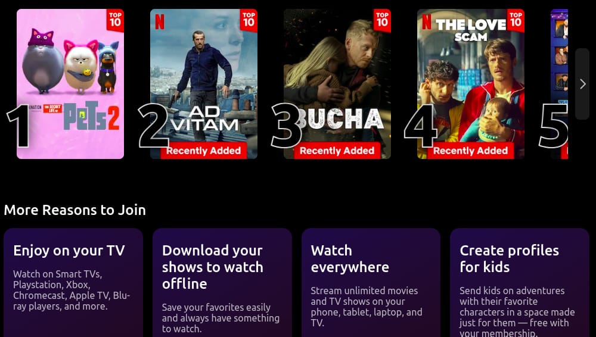Click the Top 10 badge on The Love Scam

(x=516, y=20)
